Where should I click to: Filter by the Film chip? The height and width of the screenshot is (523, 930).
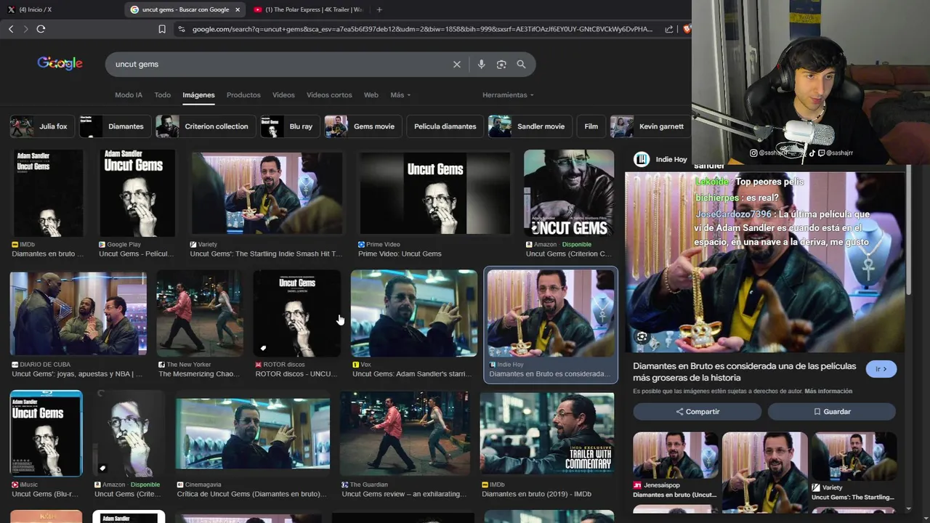(591, 126)
